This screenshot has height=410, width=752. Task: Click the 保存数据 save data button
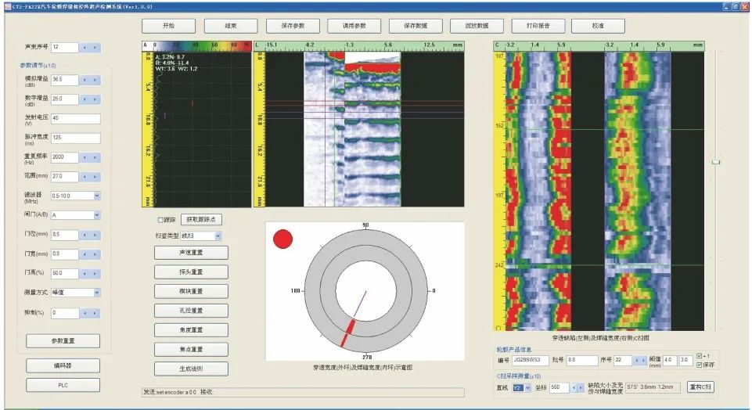[416, 26]
